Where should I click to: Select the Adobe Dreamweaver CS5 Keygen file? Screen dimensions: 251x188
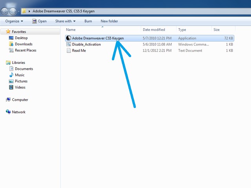coord(150,38)
